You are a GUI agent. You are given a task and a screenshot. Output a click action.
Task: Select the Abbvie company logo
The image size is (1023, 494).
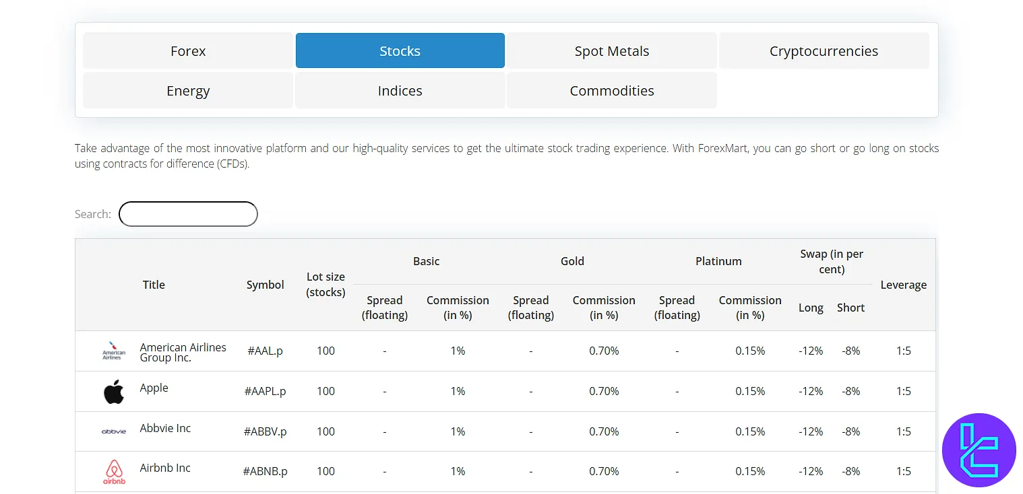(113, 431)
